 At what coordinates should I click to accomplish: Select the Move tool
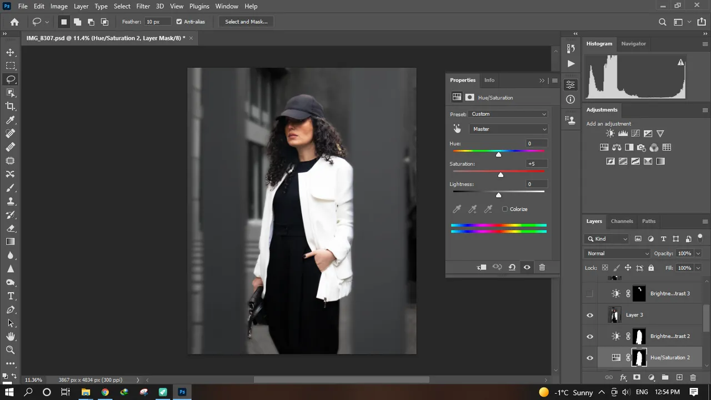(11, 52)
